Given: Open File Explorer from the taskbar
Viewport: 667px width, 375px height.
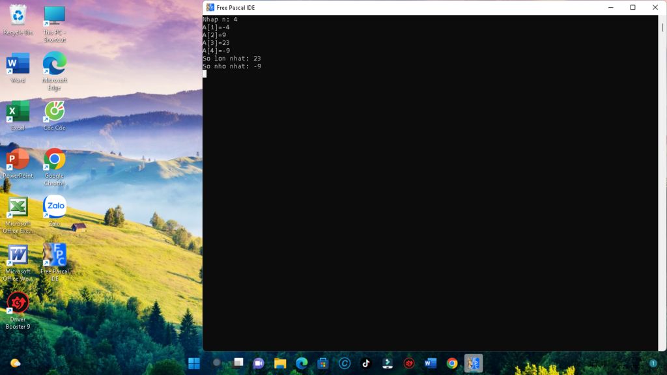Looking at the screenshot, I should pyautogui.click(x=280, y=363).
